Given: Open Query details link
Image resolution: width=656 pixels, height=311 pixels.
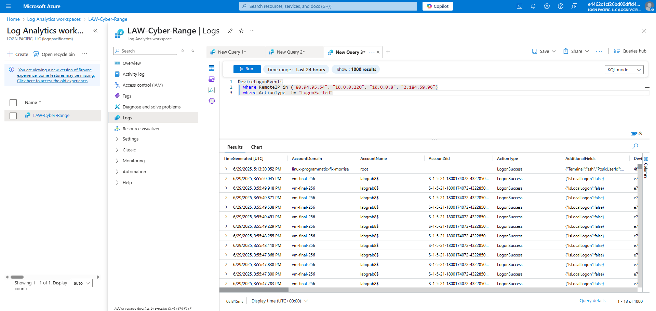Looking at the screenshot, I should 592,300.
